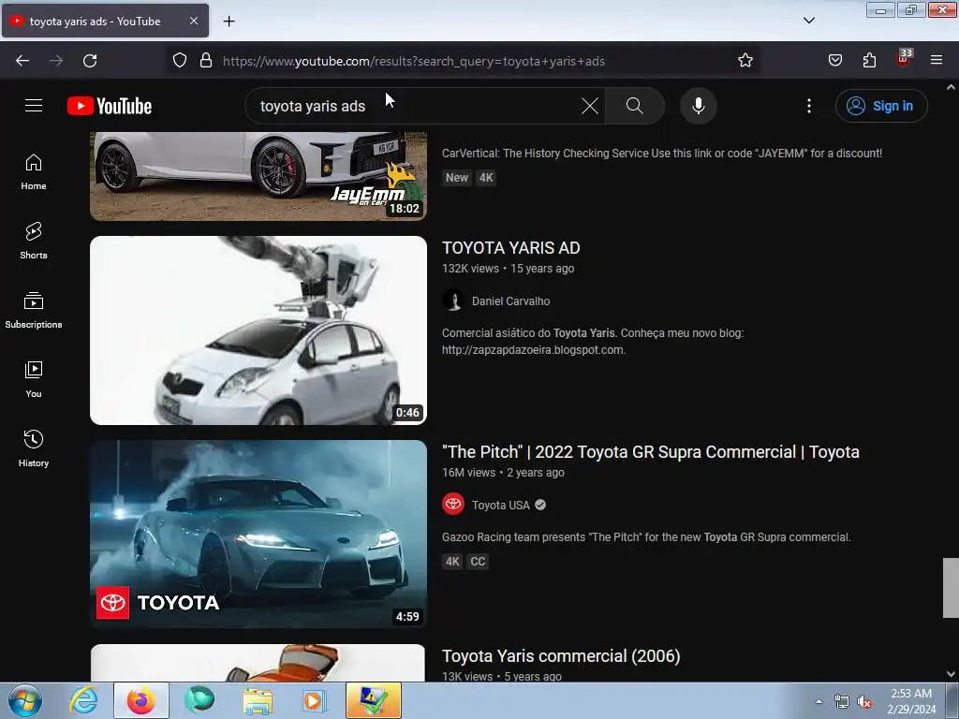Open the file explorer folder taskbar icon

tap(258, 701)
